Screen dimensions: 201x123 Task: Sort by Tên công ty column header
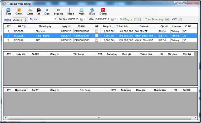(45, 26)
